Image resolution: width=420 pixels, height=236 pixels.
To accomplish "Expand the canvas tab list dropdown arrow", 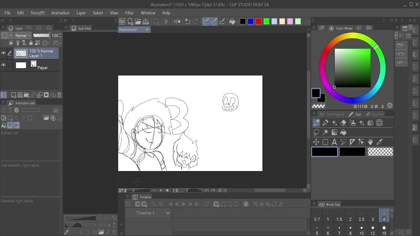I will click(308, 29).
